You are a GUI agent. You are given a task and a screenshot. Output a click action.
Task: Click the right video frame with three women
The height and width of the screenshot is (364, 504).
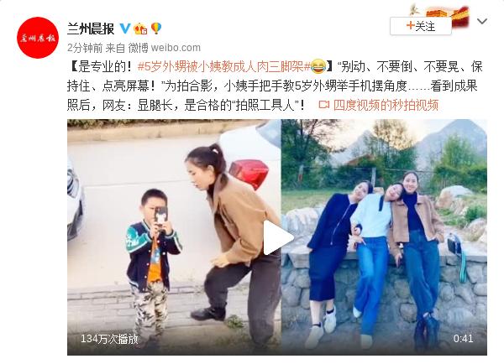(x=384, y=237)
